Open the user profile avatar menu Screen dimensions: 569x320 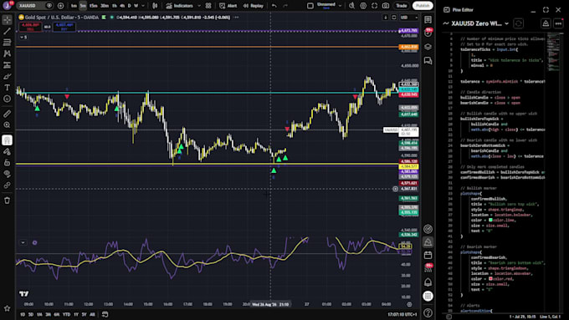click(7, 6)
